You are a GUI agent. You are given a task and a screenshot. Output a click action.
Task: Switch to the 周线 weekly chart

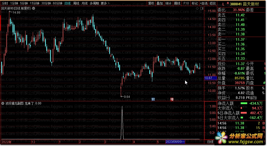pyautogui.click(x=76, y=3)
